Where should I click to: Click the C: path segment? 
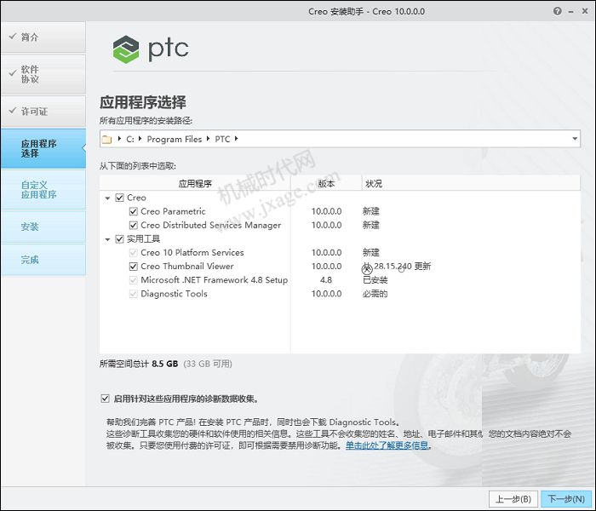[x=130, y=139]
